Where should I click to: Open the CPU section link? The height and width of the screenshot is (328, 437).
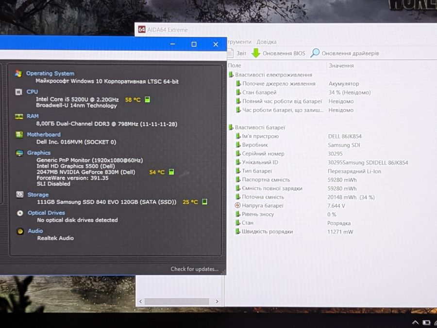pyautogui.click(x=32, y=92)
